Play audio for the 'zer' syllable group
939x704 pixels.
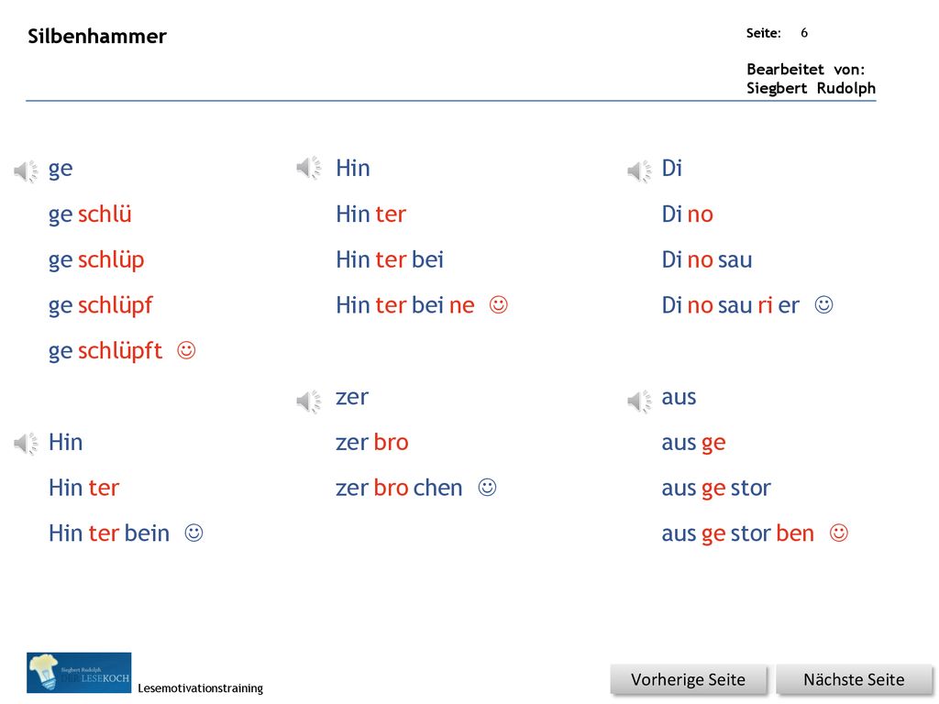(x=309, y=401)
